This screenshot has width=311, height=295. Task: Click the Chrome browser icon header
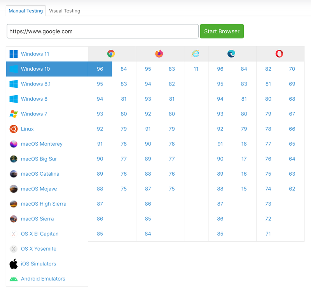[x=111, y=54]
